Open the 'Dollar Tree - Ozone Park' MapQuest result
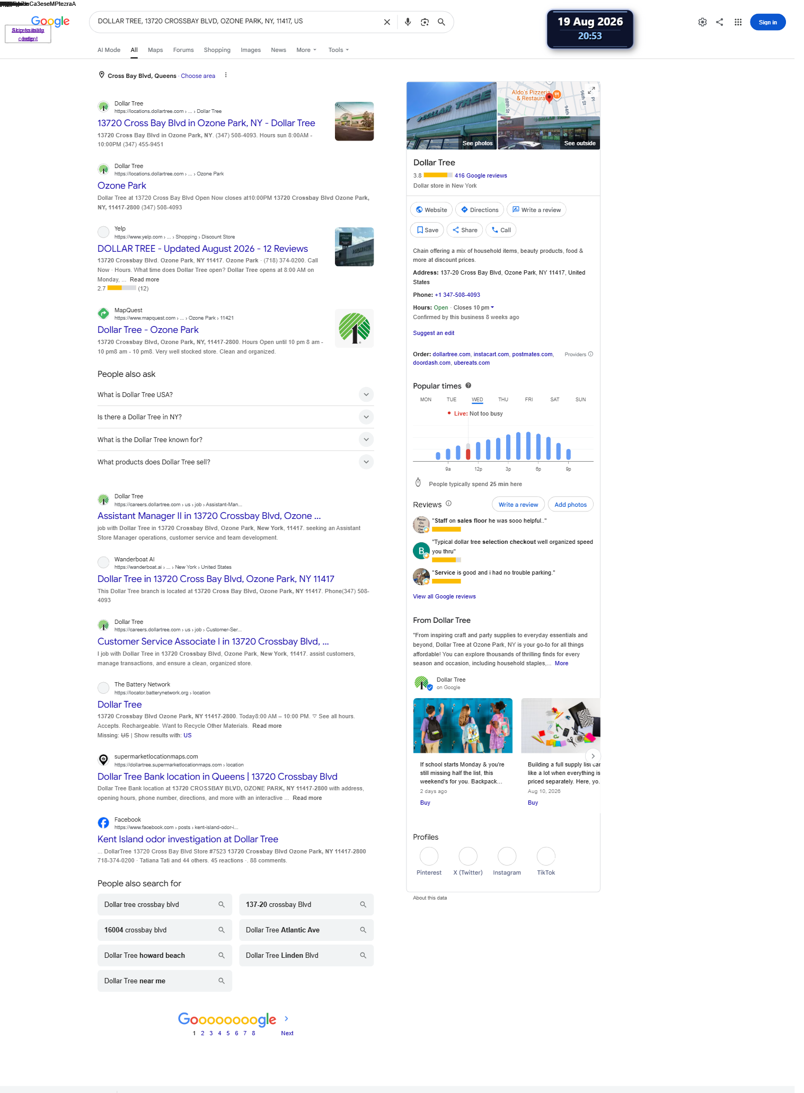 pos(148,330)
